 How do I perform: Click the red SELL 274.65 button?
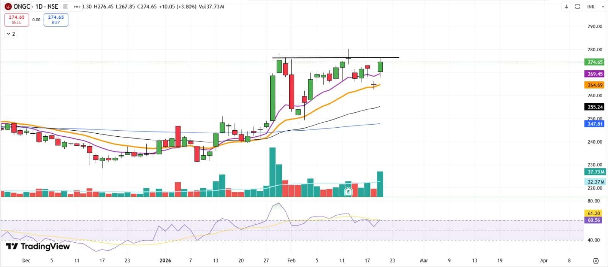[x=17, y=20]
